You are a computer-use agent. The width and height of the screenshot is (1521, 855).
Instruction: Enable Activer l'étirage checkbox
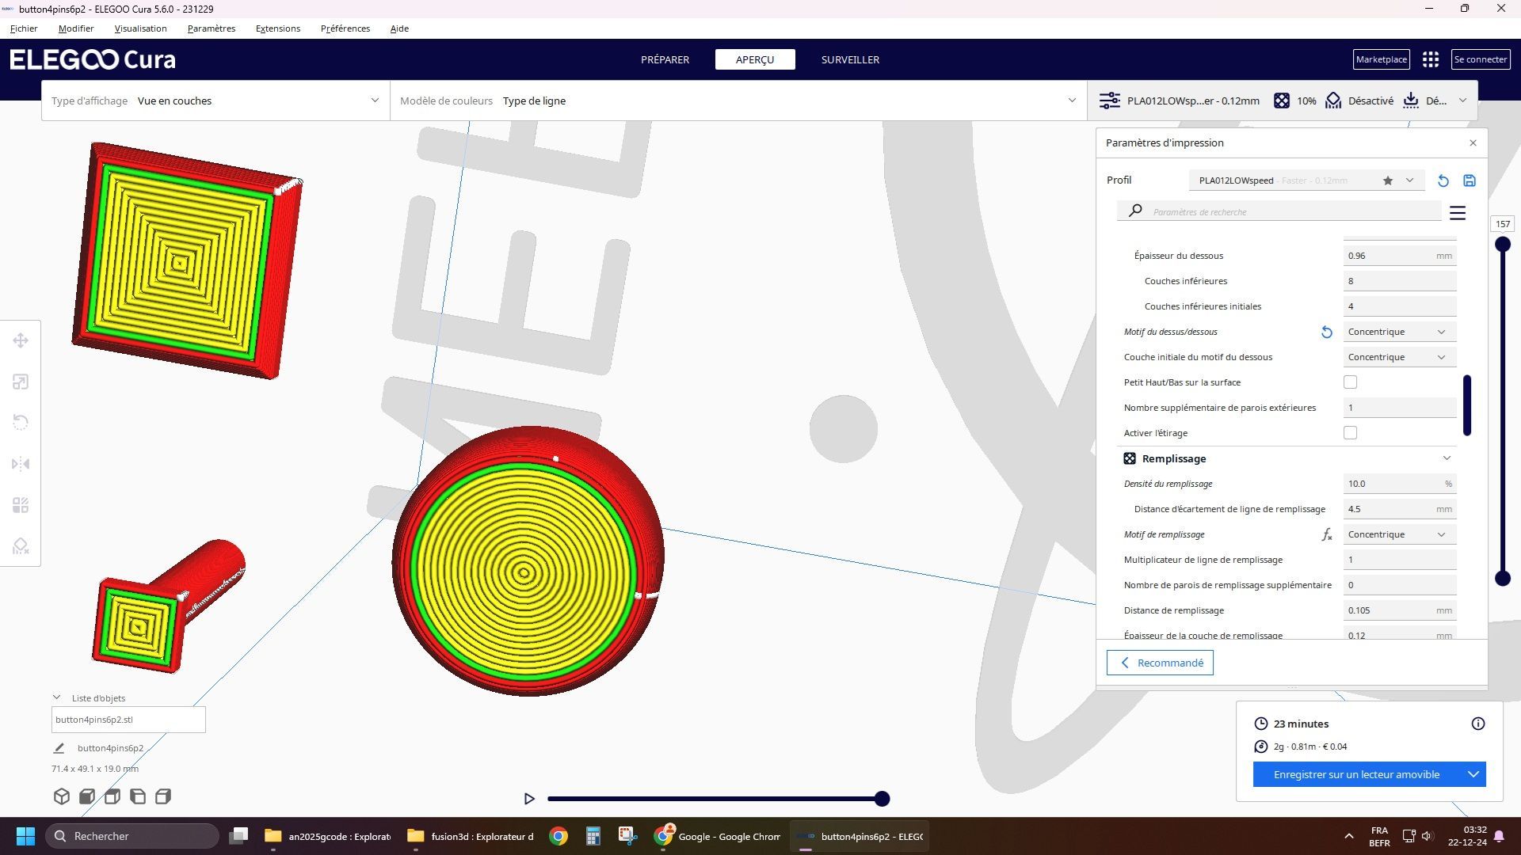pos(1351,433)
